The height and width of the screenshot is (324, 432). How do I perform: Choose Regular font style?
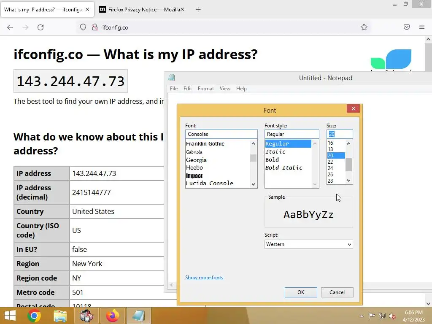click(x=288, y=143)
